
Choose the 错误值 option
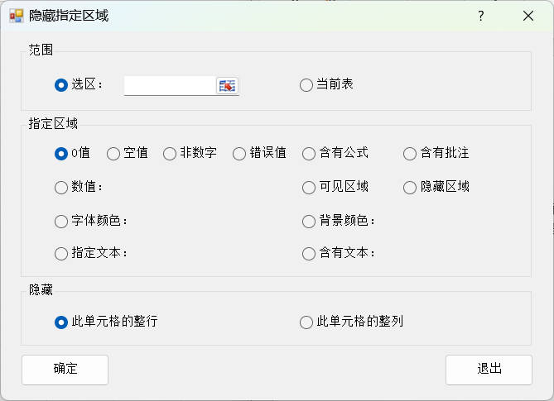[x=239, y=153]
